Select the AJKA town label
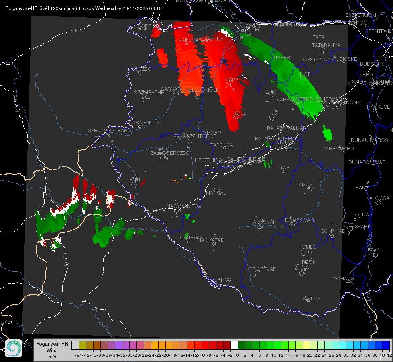The width and height of the screenshot is (393, 362). click(x=240, y=114)
